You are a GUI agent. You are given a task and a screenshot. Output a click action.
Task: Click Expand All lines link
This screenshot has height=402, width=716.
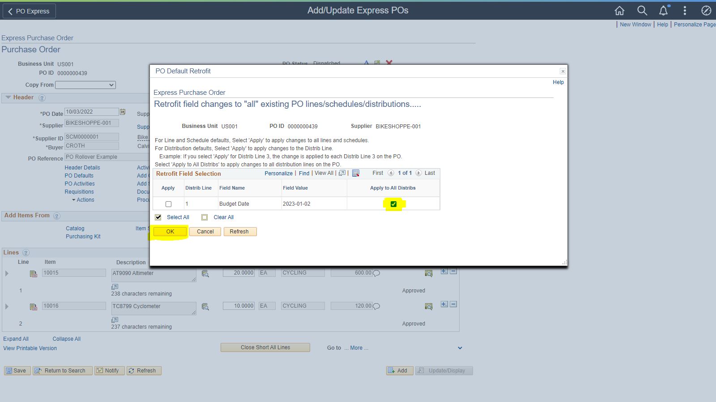coord(16,339)
